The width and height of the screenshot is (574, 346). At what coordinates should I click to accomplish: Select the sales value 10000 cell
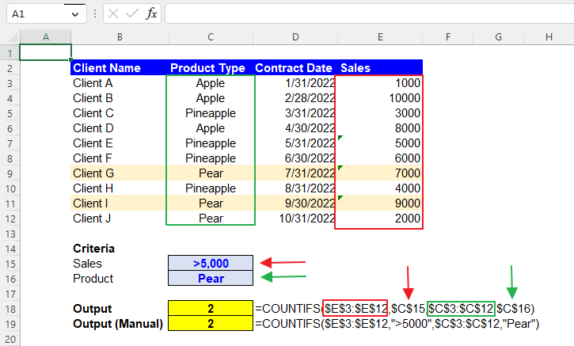click(x=380, y=98)
